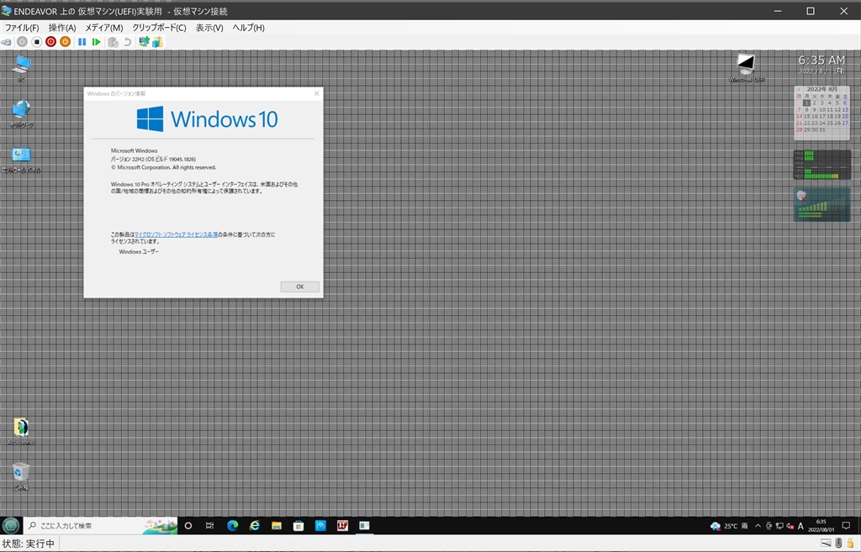The width and height of the screenshot is (861, 552).
Task: Select the ネットワーク desktop icon
Action: point(21,113)
